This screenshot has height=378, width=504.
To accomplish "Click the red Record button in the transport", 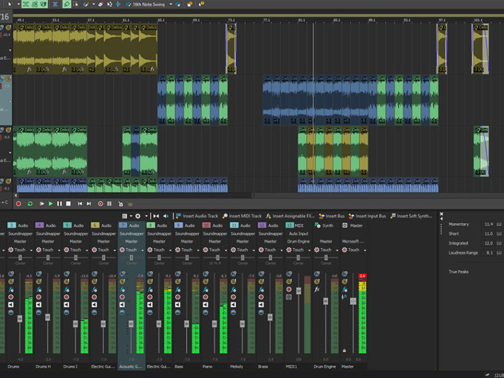I will [18, 204].
